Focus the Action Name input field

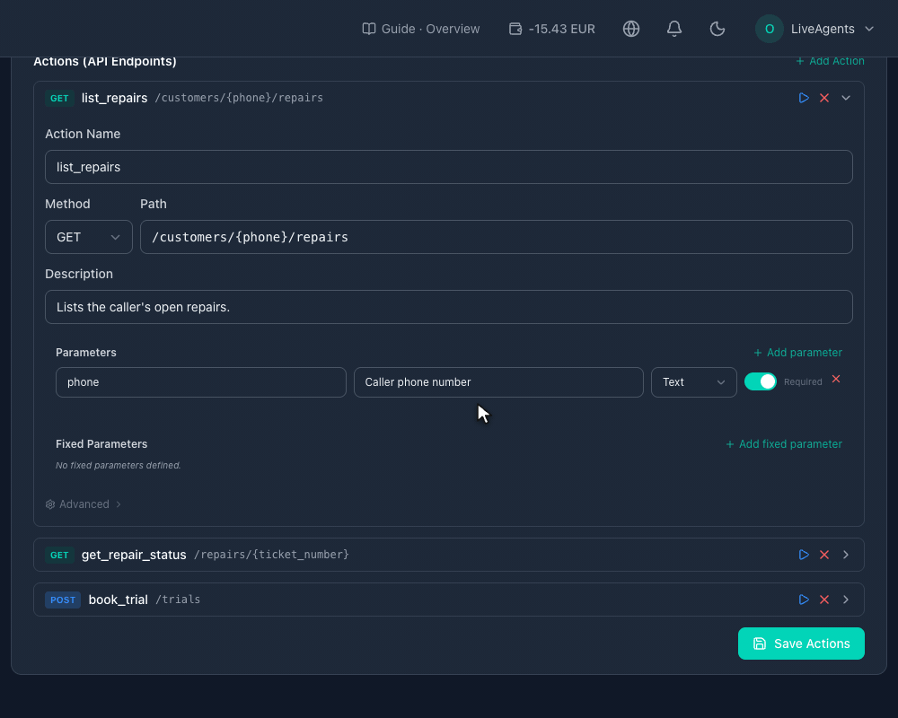tap(448, 167)
